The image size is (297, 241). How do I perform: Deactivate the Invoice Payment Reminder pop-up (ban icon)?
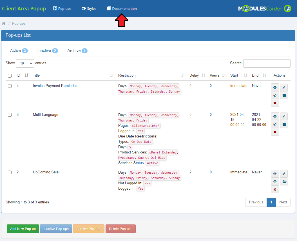coord(275,95)
